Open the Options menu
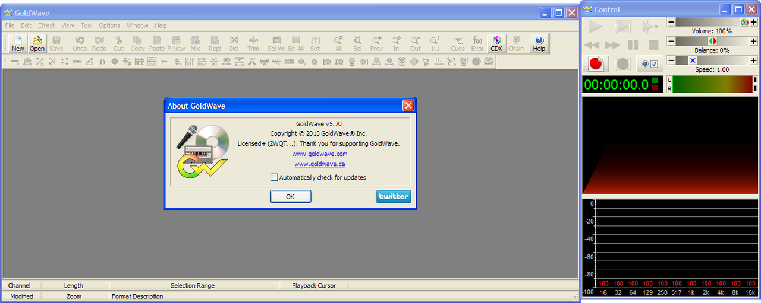 point(109,25)
